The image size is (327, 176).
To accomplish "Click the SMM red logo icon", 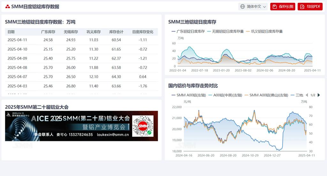I will (8, 7).
